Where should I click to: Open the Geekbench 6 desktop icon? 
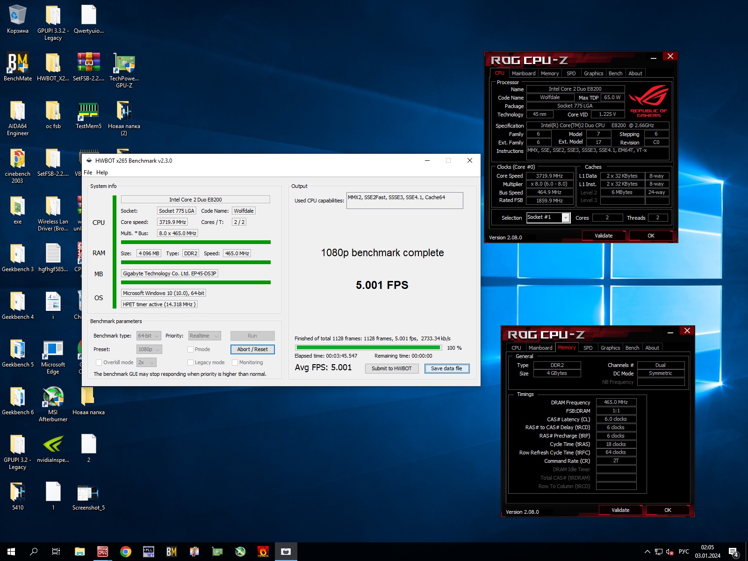18,401
